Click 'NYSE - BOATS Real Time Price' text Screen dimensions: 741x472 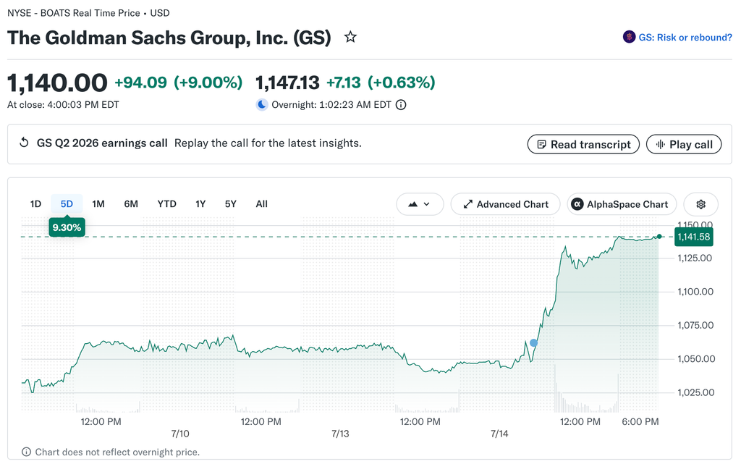click(73, 13)
